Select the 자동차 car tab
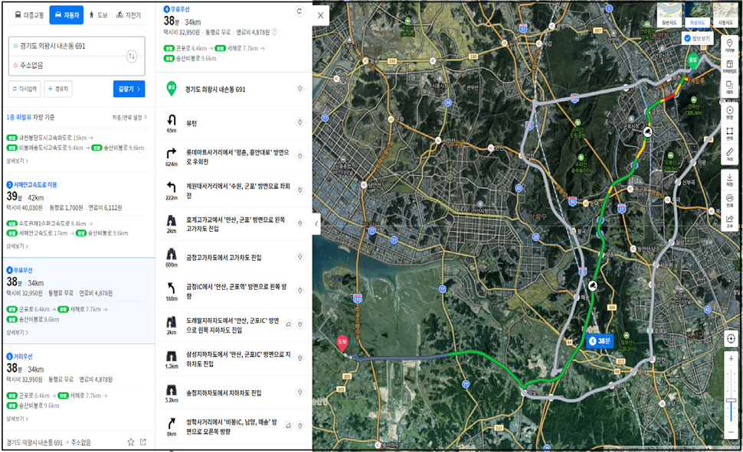Screen dimensions: 743x452 [x=67, y=15]
